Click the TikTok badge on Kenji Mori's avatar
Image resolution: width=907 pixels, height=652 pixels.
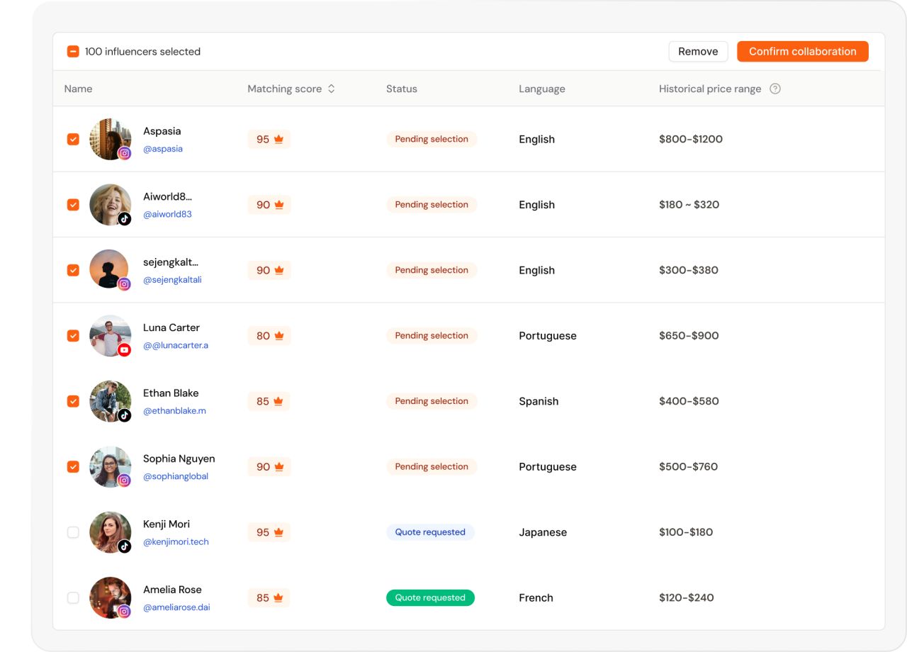(x=125, y=546)
